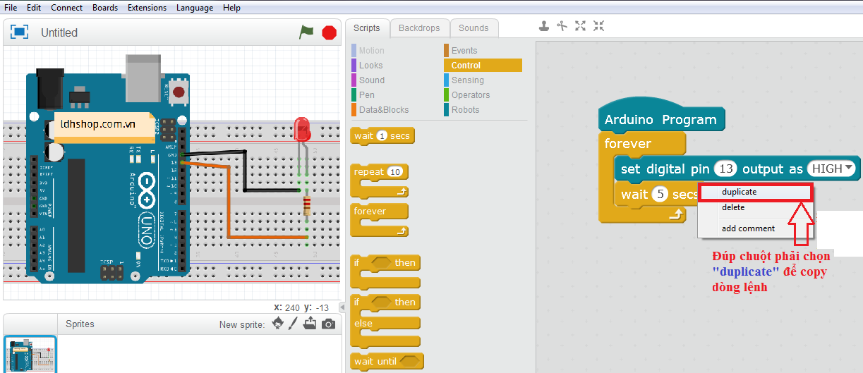Switch to the Backdrops tab
The width and height of the screenshot is (863, 373).
click(419, 28)
